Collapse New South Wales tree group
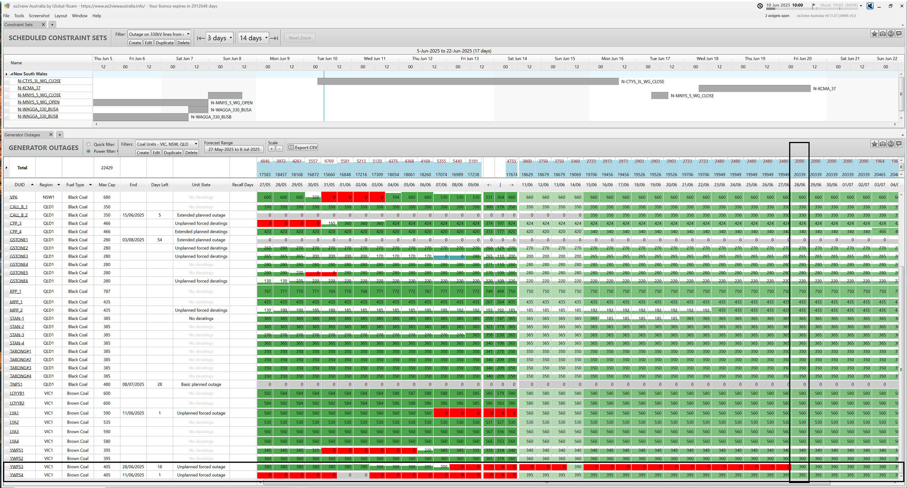 click(11, 74)
